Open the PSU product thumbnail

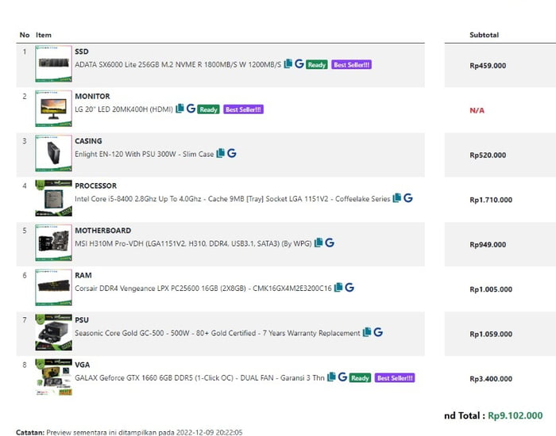point(53,332)
